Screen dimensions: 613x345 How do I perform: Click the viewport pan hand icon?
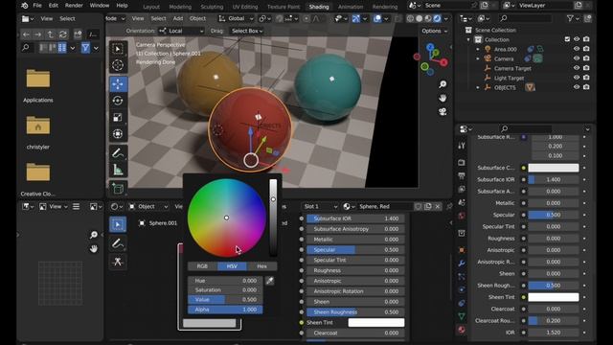443,98
